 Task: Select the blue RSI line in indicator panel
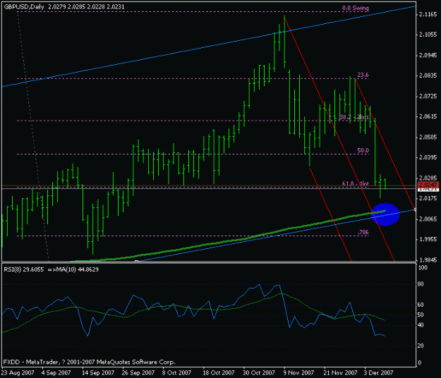click(x=193, y=310)
